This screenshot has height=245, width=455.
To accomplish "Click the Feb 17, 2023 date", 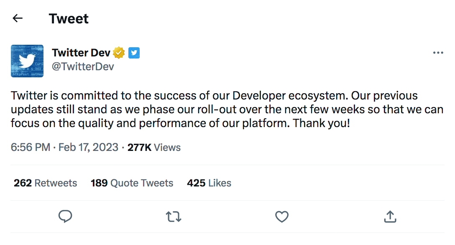I will point(88,147).
